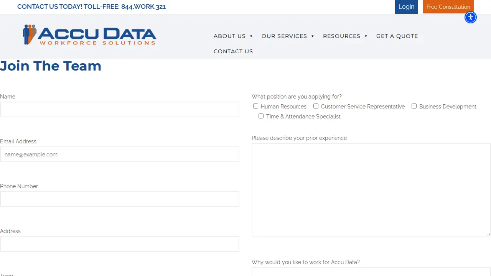Viewport: 491px width, 276px height.
Task: Click the Login button
Action: [406, 7]
